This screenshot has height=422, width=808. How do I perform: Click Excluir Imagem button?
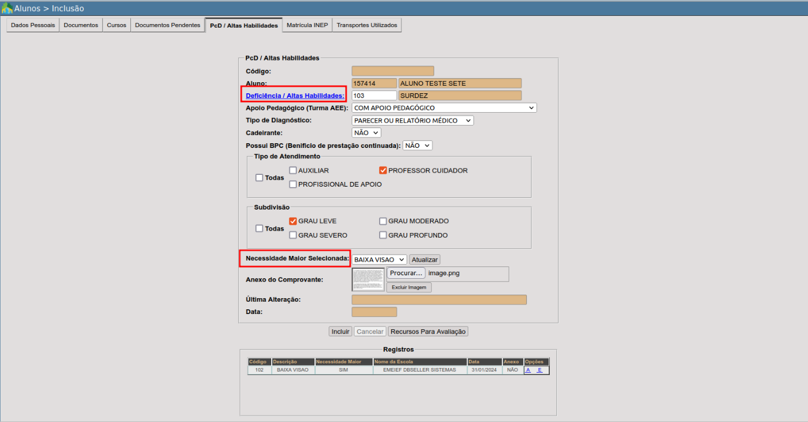point(409,288)
